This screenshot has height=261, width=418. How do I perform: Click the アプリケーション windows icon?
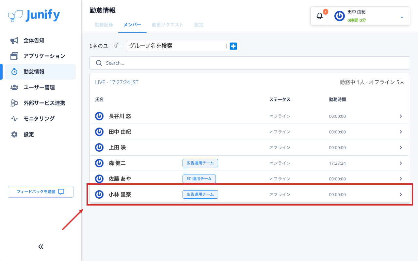(x=14, y=56)
